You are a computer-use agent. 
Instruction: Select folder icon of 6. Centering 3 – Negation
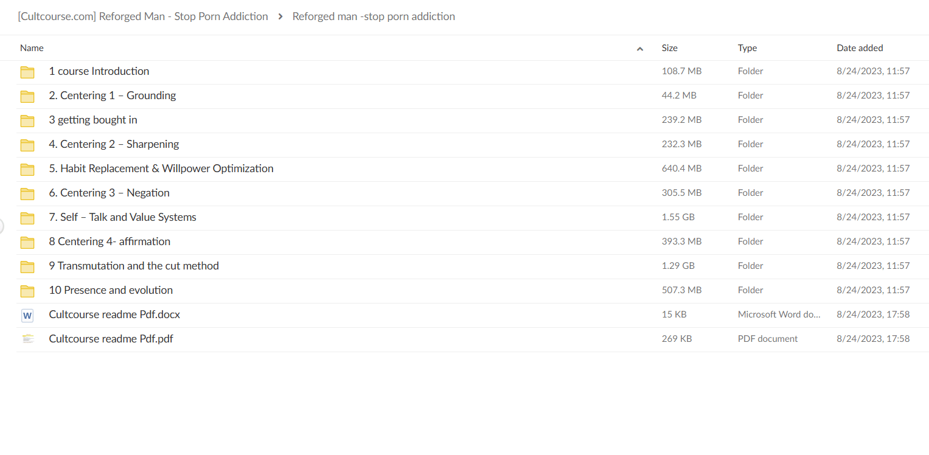pyautogui.click(x=27, y=193)
